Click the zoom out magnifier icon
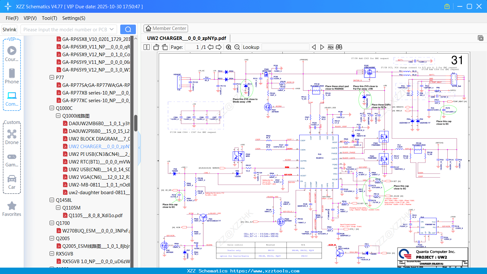 tap(237, 47)
